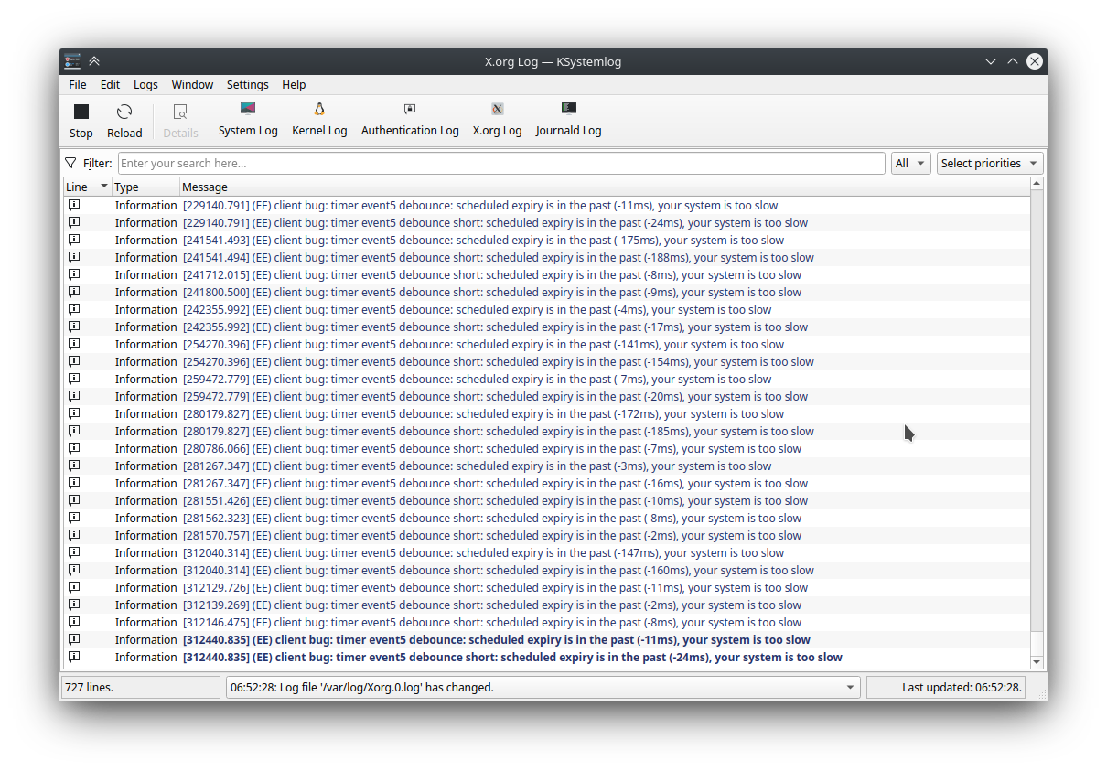Select the [229140.791] debounce short (-24ms) message
Viewport: 1107px width, 771px height.
(495, 222)
